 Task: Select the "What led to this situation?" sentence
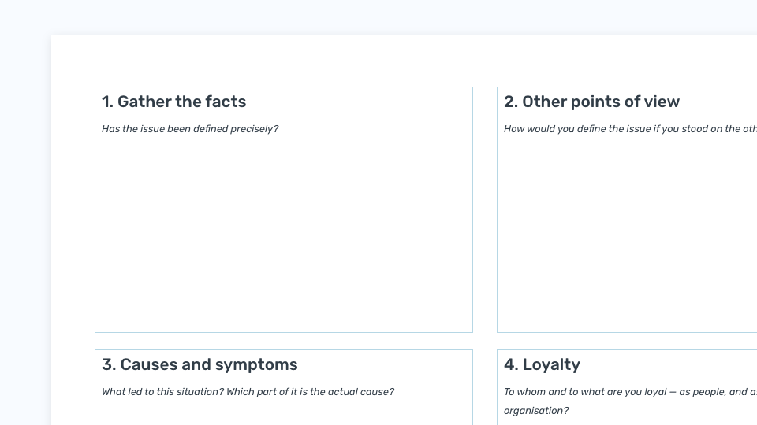[x=162, y=392]
